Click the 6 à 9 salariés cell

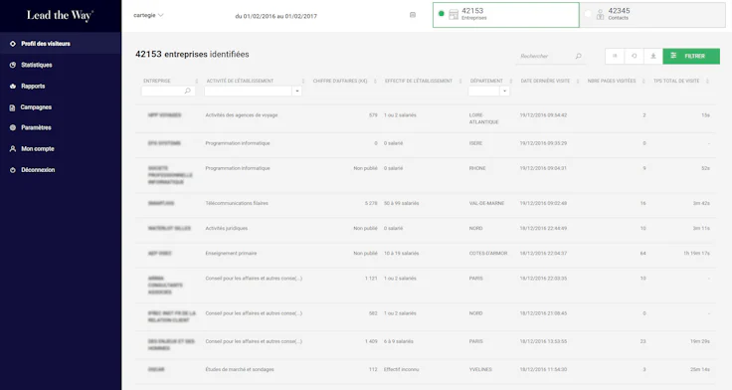point(399,341)
